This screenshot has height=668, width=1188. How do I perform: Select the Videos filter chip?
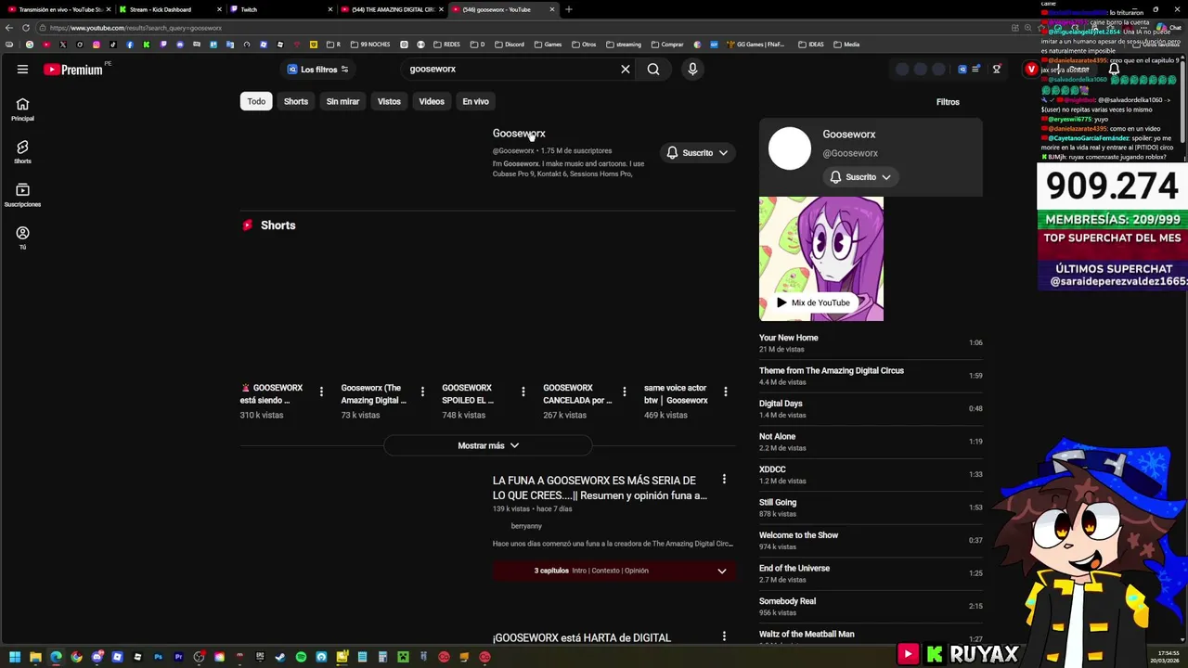[432, 101]
